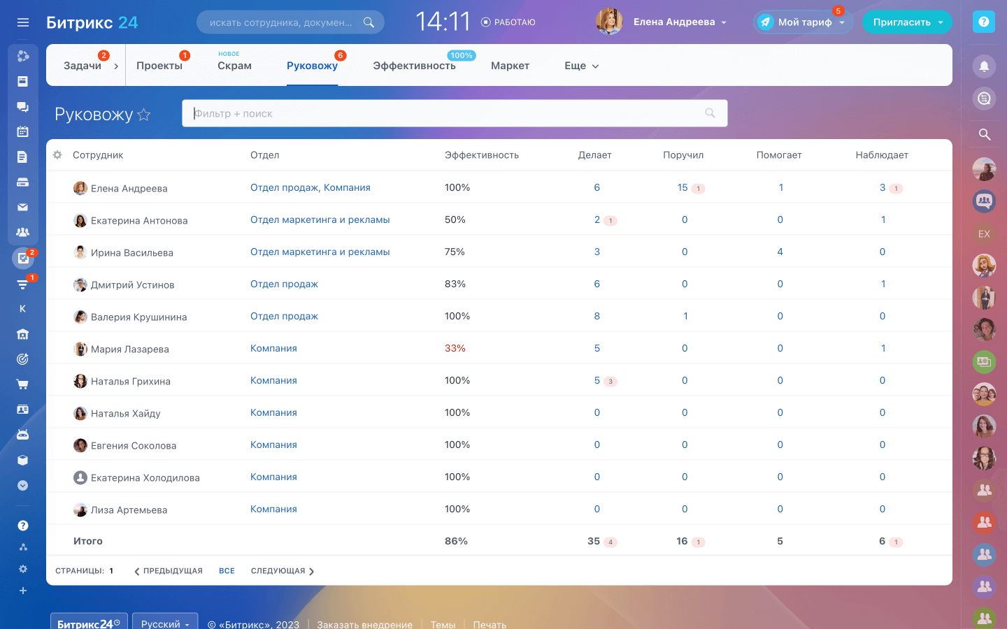Open the hamburger menu in the top-left corner

23,22
